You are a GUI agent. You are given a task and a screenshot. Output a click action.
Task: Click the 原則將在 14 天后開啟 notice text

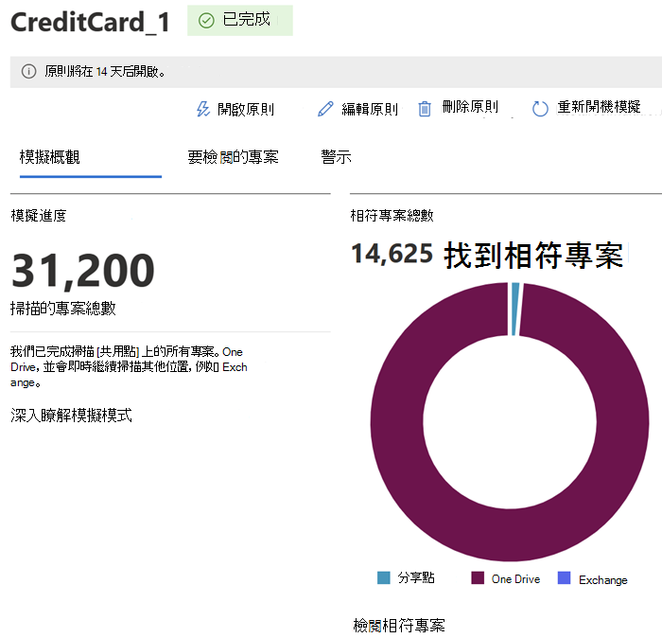click(x=105, y=71)
